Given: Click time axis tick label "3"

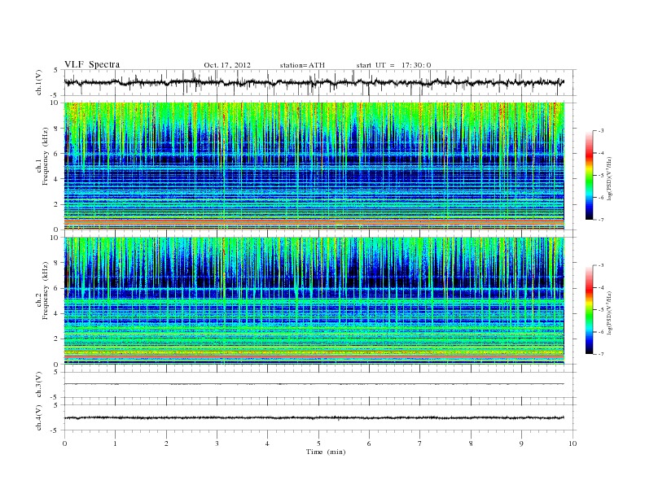Looking at the screenshot, I should (x=217, y=443).
